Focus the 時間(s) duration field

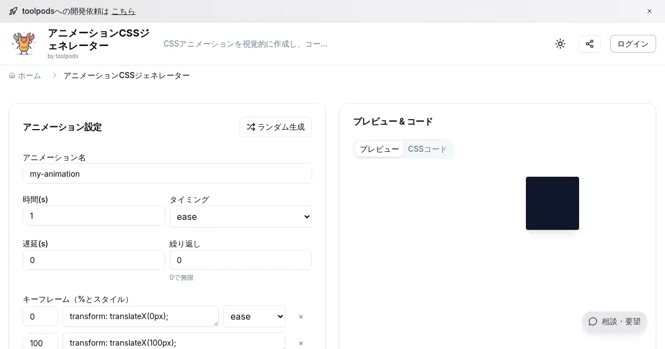94,215
